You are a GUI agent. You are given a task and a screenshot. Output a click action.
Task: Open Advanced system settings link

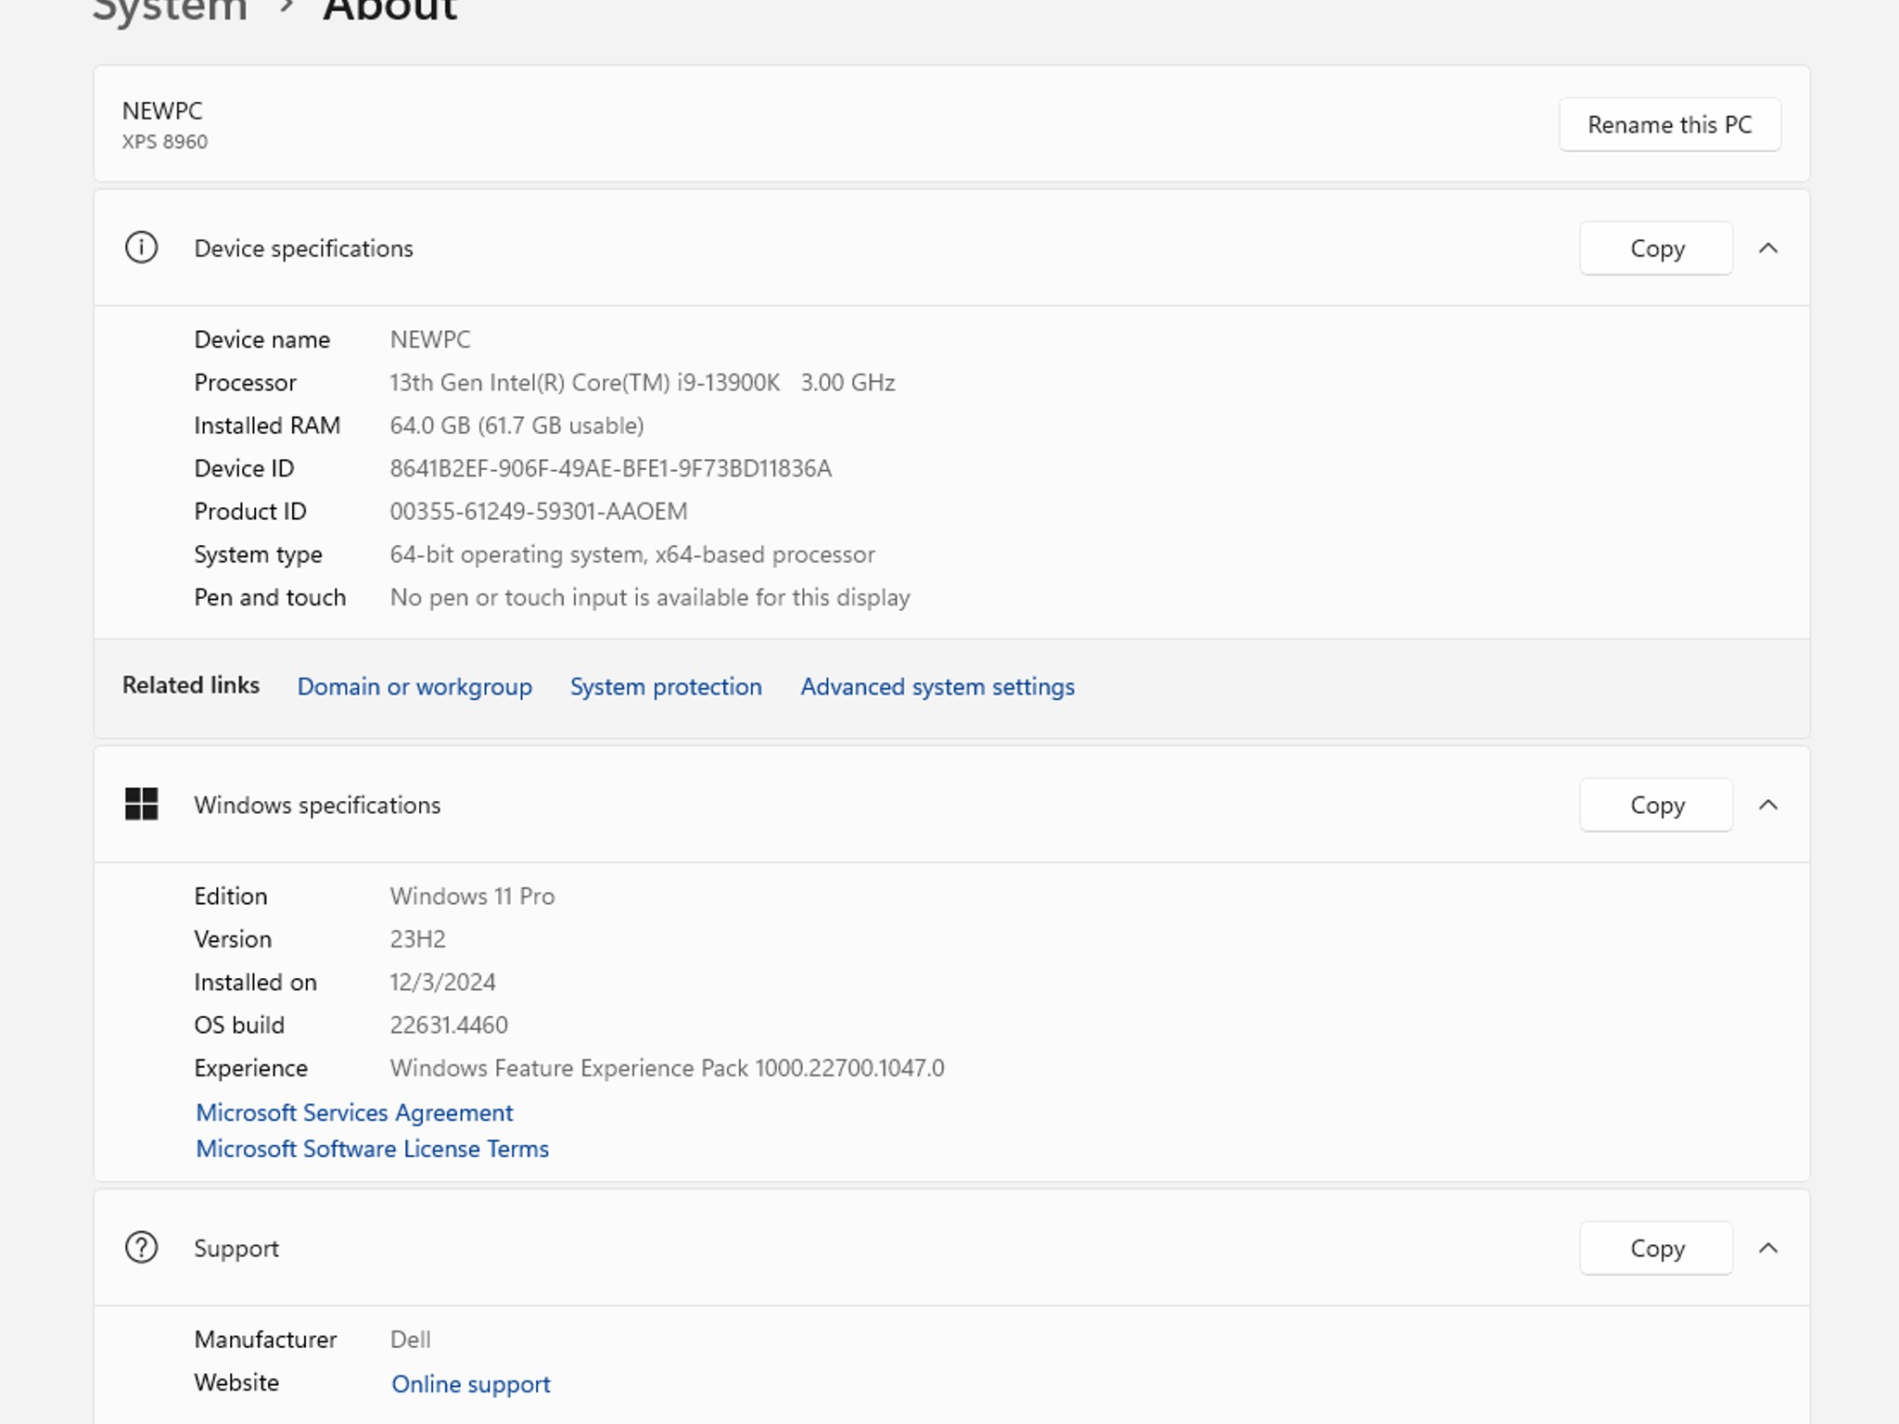click(937, 686)
